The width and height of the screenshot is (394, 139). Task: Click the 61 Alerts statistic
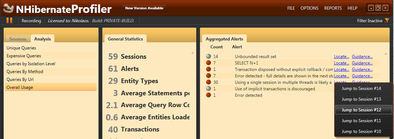click(x=124, y=69)
